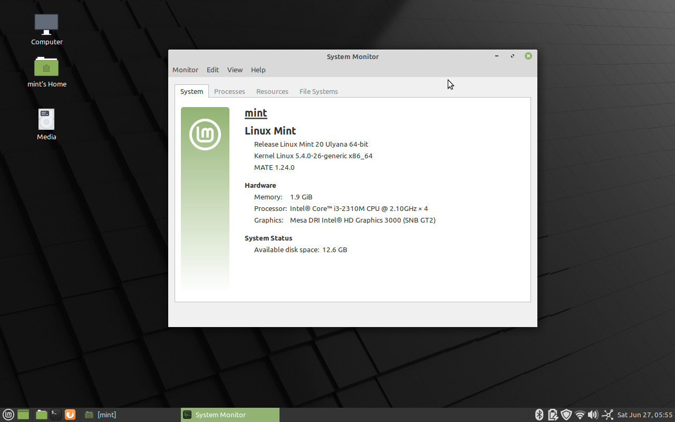
Task: Click the network connections hub tray icon
Action: point(607,415)
